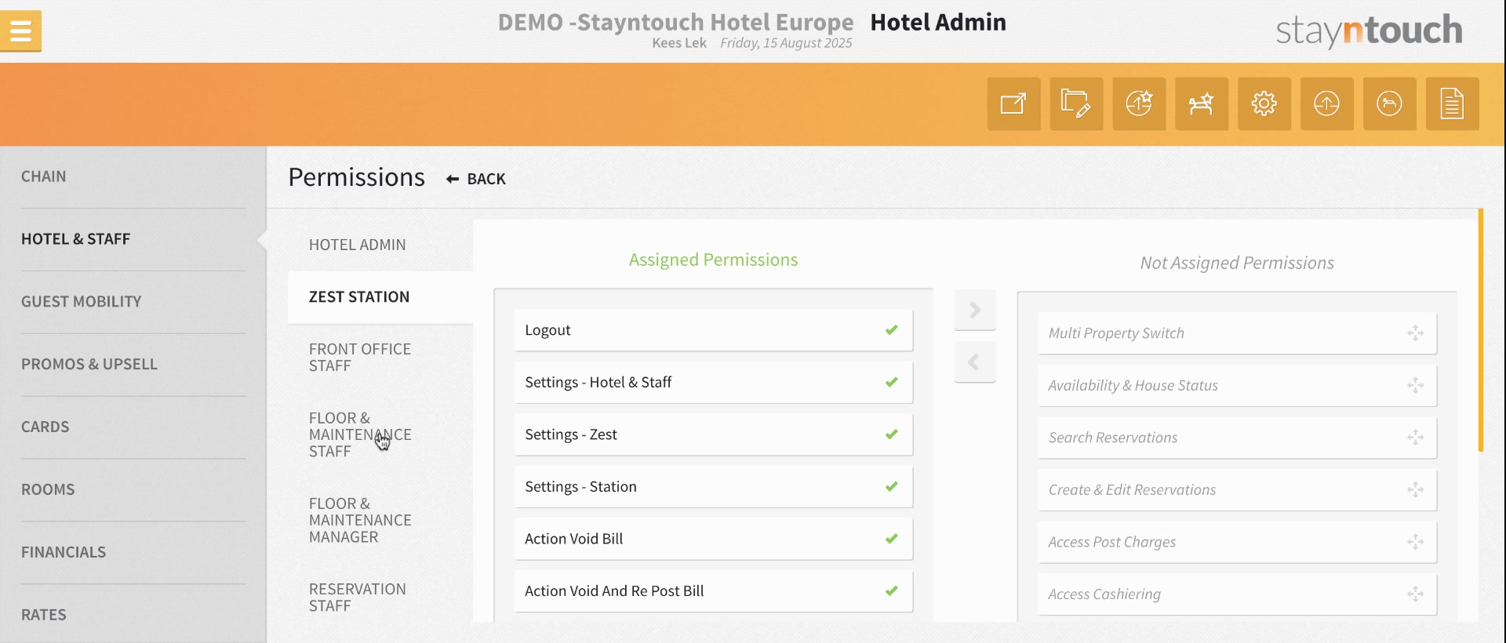Open the hamburger main menu

(x=21, y=31)
